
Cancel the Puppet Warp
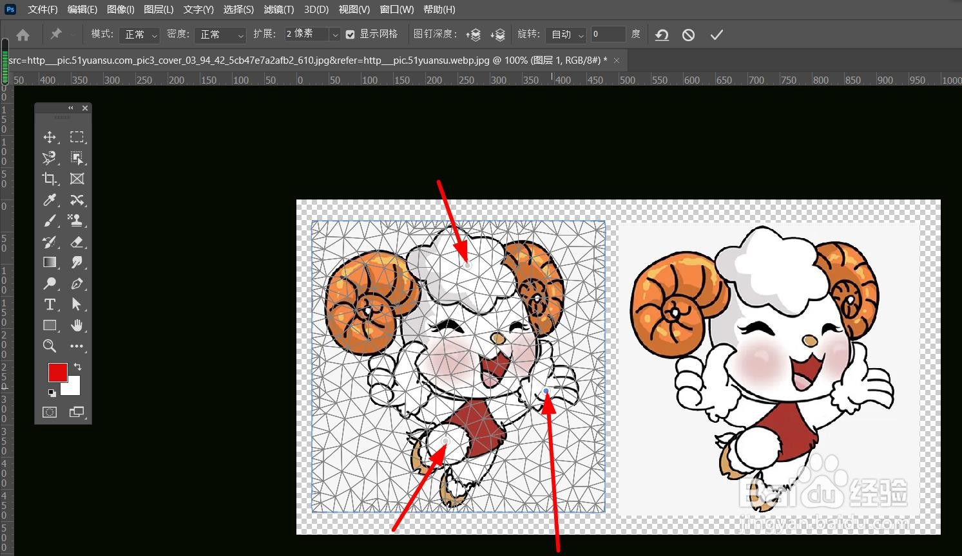pyautogui.click(x=688, y=35)
